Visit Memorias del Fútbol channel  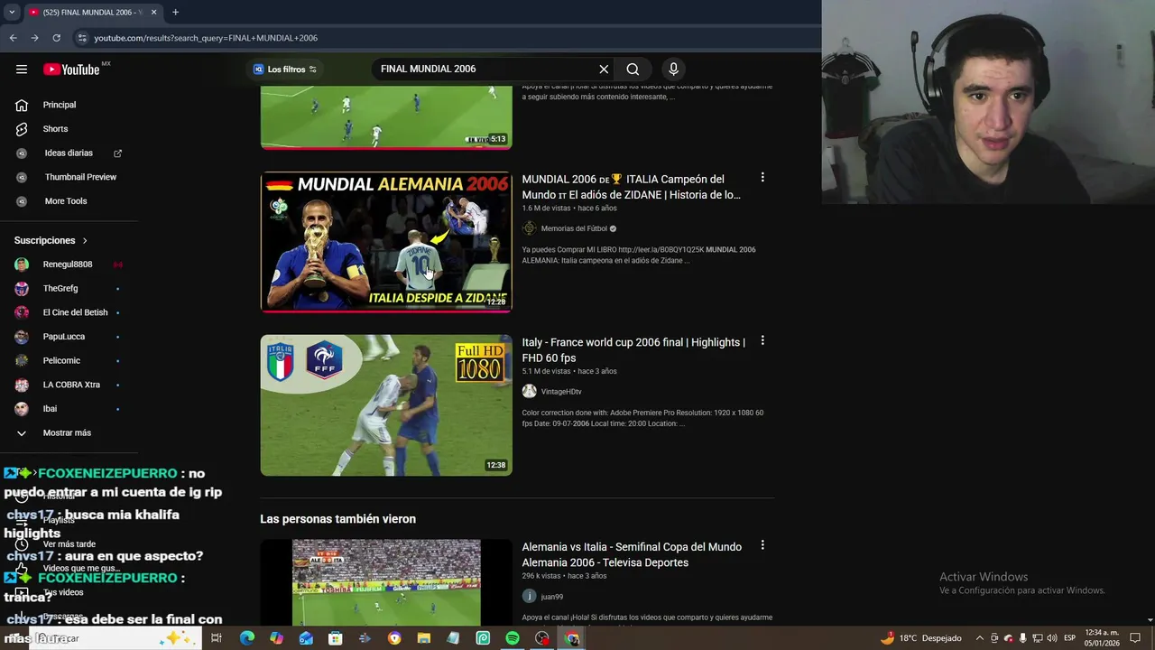pyautogui.click(x=574, y=229)
